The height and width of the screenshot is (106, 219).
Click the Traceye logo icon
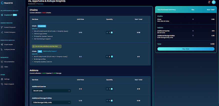point(2,3)
